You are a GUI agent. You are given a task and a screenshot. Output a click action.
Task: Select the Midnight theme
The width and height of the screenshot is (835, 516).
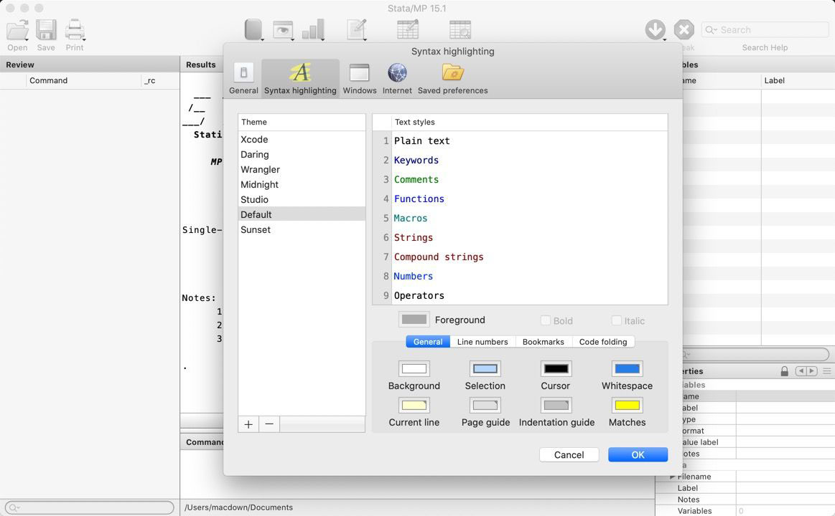pyautogui.click(x=302, y=184)
